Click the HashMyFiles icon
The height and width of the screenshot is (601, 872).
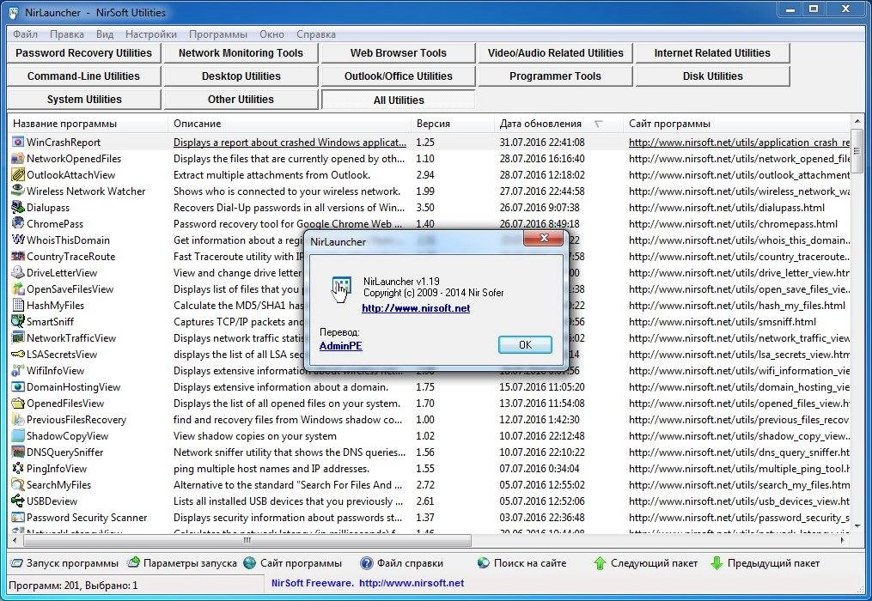tap(18, 306)
